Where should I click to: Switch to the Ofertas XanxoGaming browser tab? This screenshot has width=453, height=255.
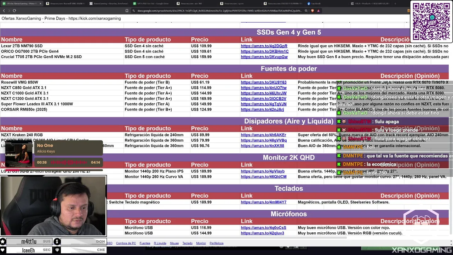pyautogui.click(x=22, y=4)
